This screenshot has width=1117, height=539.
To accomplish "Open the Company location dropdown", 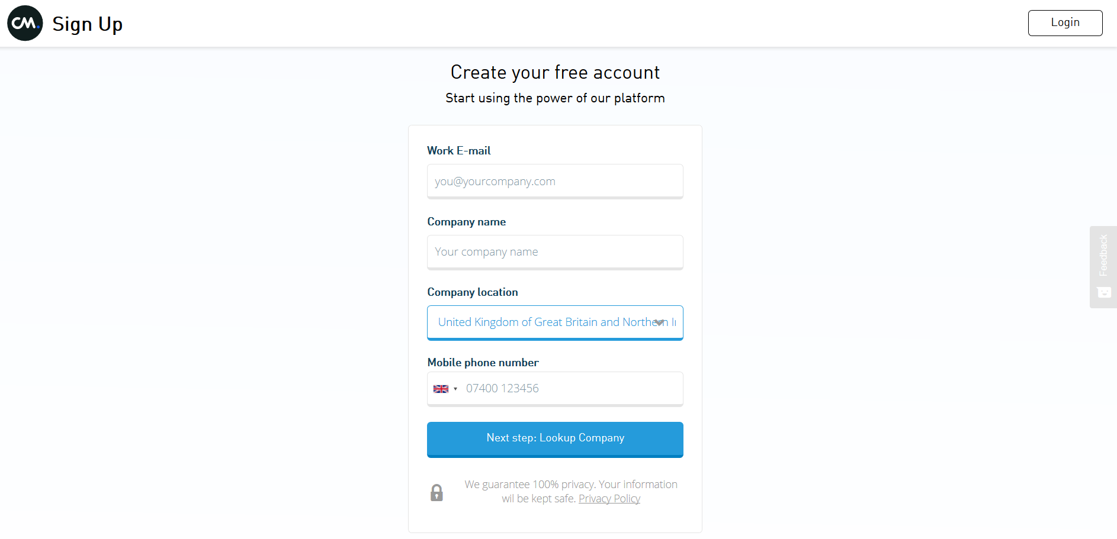I will pyautogui.click(x=555, y=323).
